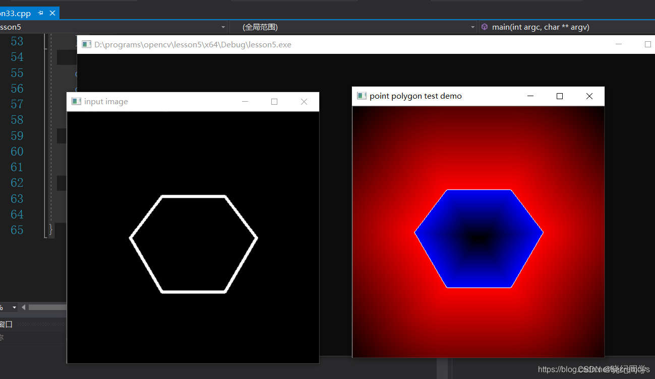Image resolution: width=655 pixels, height=379 pixels.
Task: Select the lesson33.cpp editor tab
Action: click(x=28, y=13)
